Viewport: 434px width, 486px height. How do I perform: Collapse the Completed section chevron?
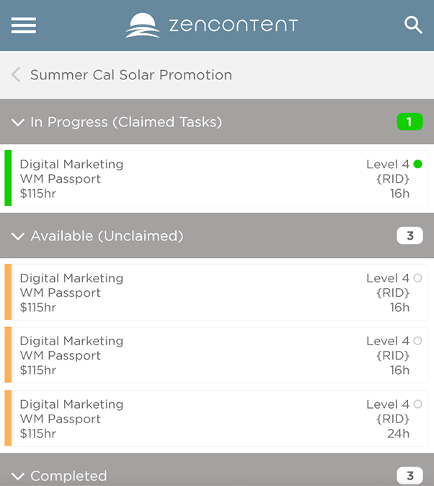(18, 477)
